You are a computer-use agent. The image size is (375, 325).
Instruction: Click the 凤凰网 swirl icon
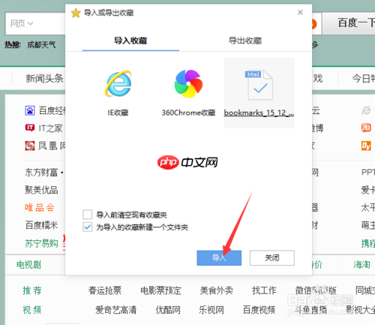pos(30,146)
